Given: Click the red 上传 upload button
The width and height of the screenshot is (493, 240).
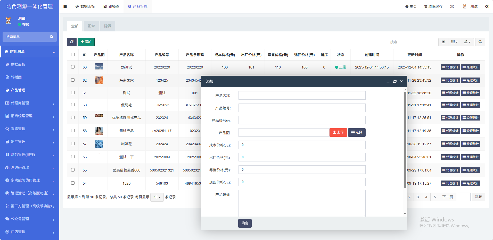Looking at the screenshot, I should (338, 132).
